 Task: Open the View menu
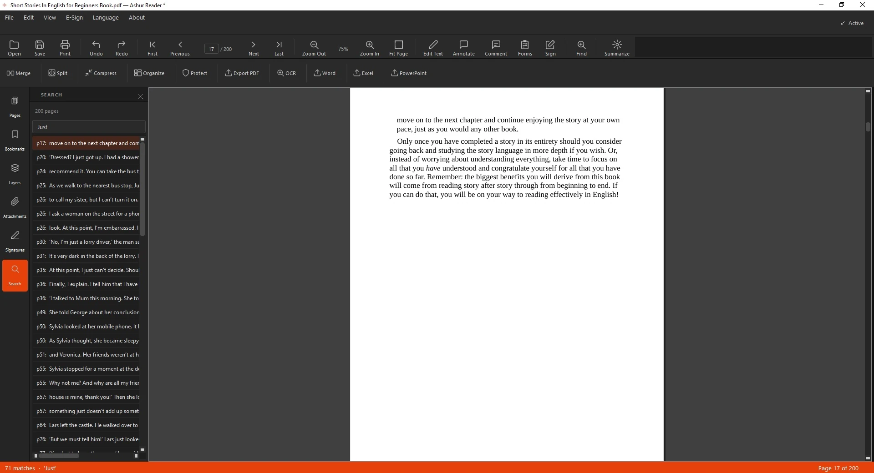click(x=50, y=17)
